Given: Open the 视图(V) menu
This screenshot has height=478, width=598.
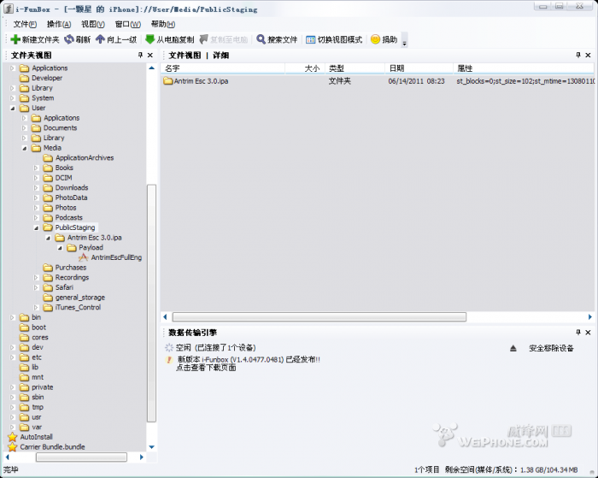Looking at the screenshot, I should click(x=93, y=24).
